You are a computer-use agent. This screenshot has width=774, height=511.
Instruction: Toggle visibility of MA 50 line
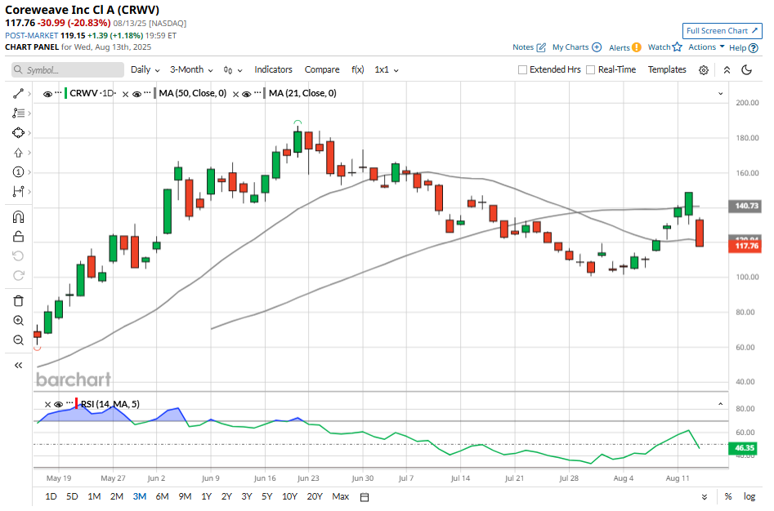136,94
